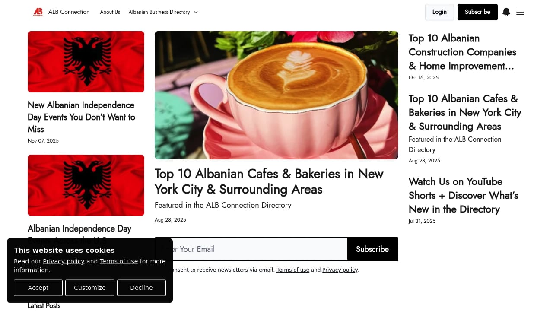The image size is (553, 311).
Task: Click the Login button
Action: point(439,12)
